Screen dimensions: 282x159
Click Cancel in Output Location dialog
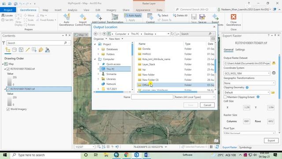(207, 105)
